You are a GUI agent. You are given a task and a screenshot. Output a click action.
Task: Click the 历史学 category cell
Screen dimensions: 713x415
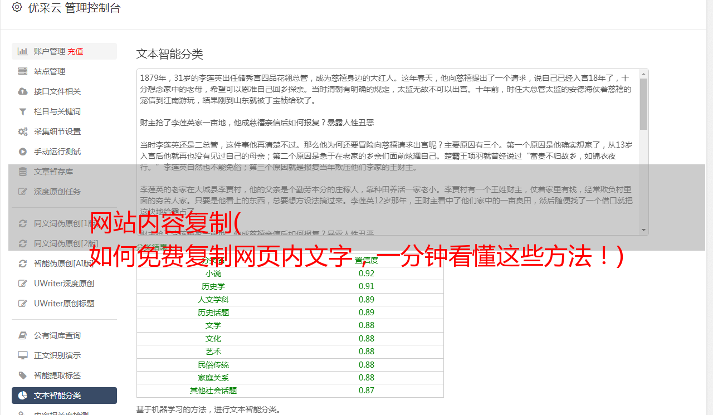click(x=213, y=286)
